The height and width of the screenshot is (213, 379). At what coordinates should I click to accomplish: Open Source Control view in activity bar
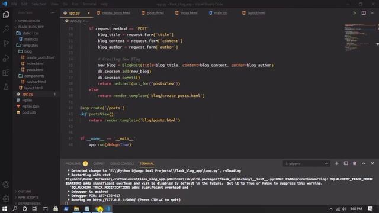[x=6, y=43]
